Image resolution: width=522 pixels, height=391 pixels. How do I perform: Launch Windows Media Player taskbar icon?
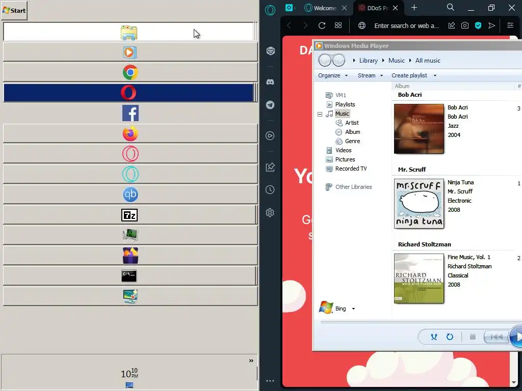click(130, 52)
